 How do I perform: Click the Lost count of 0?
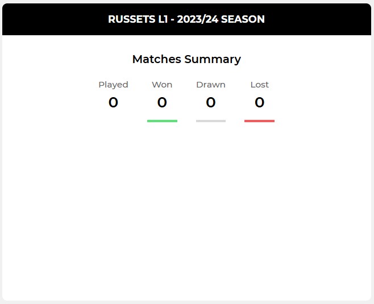[259, 103]
